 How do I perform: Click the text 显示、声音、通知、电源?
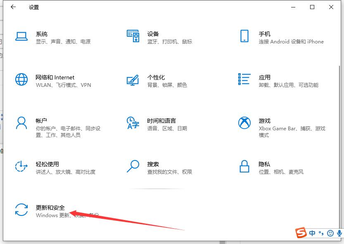[x=63, y=41]
